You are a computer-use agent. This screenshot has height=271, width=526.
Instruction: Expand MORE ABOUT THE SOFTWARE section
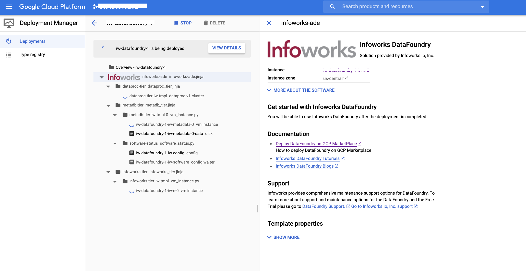click(301, 90)
